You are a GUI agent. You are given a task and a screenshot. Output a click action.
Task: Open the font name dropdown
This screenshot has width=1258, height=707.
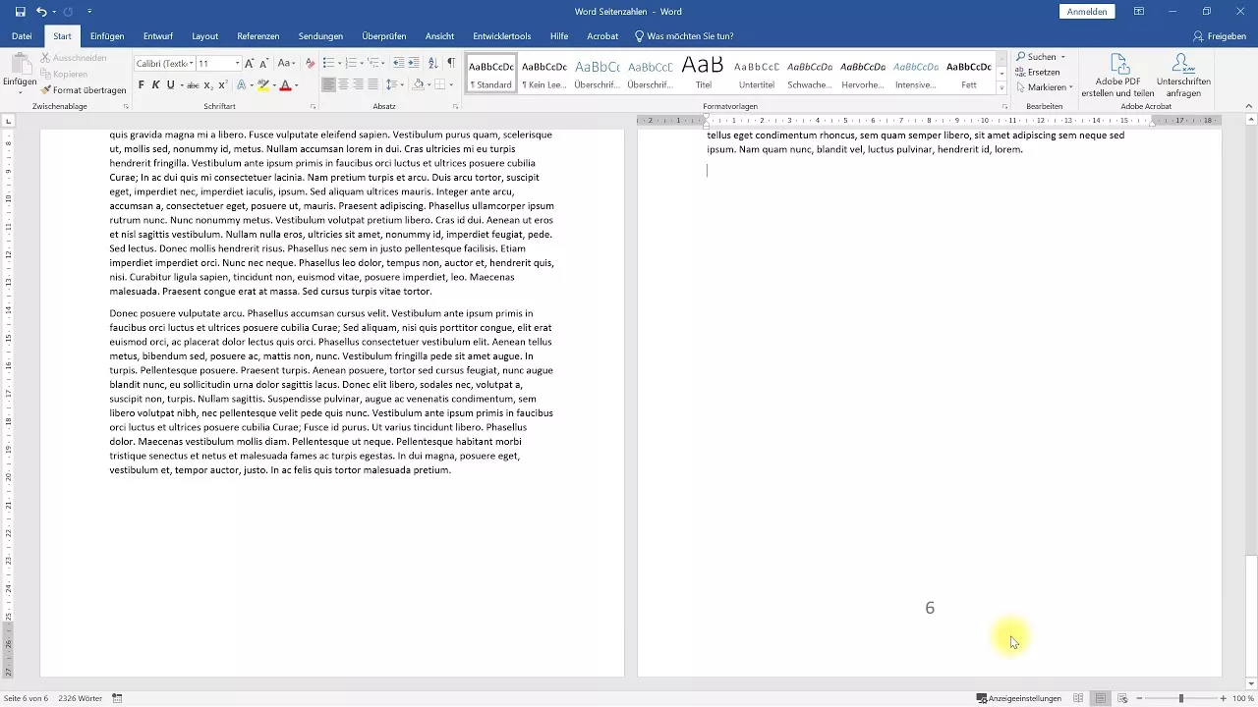pyautogui.click(x=193, y=64)
